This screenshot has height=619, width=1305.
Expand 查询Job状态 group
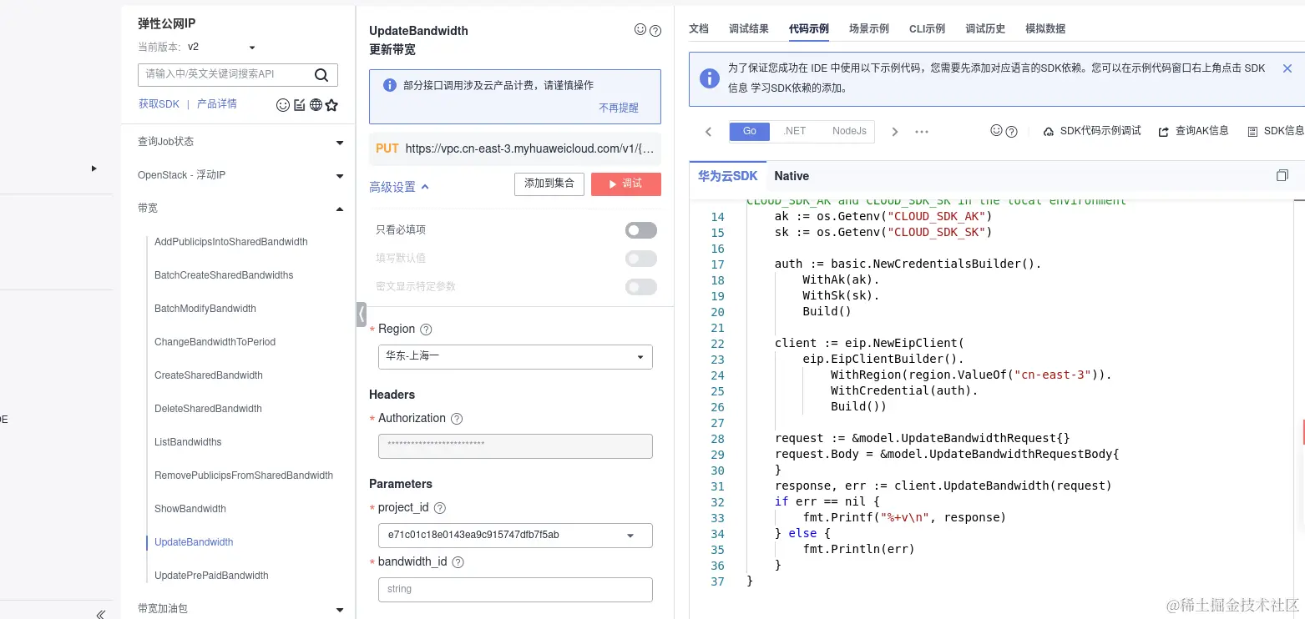[x=340, y=143]
